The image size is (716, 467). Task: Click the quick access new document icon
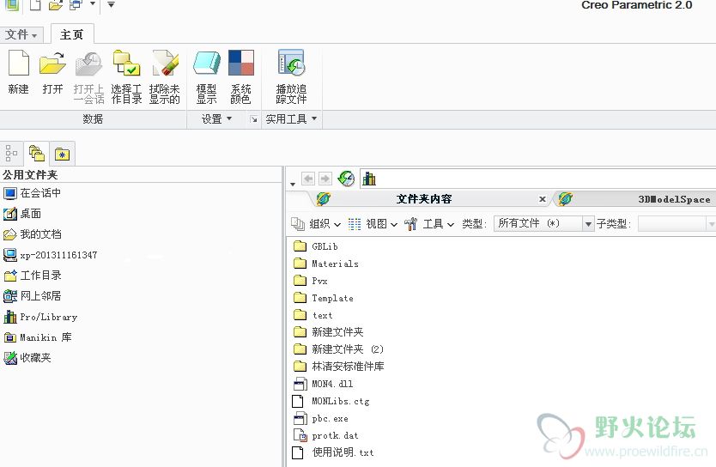coord(35,5)
